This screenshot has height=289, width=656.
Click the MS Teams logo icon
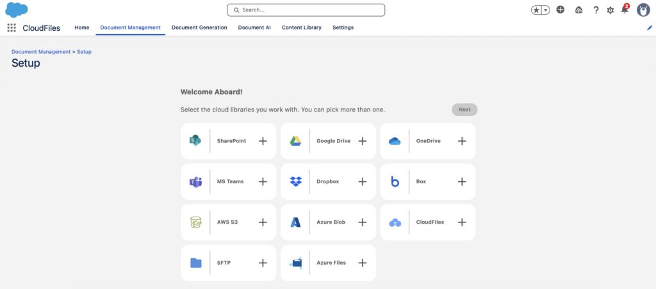point(195,181)
